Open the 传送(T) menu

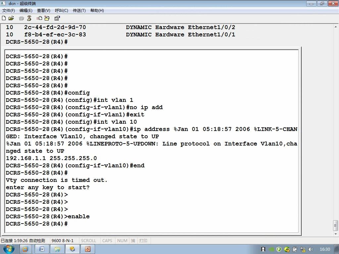[79, 10]
